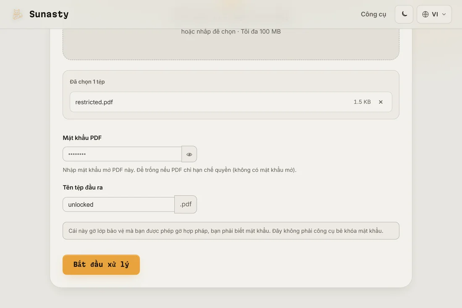
Task: Click the file upload drop zone
Action: tap(231, 44)
